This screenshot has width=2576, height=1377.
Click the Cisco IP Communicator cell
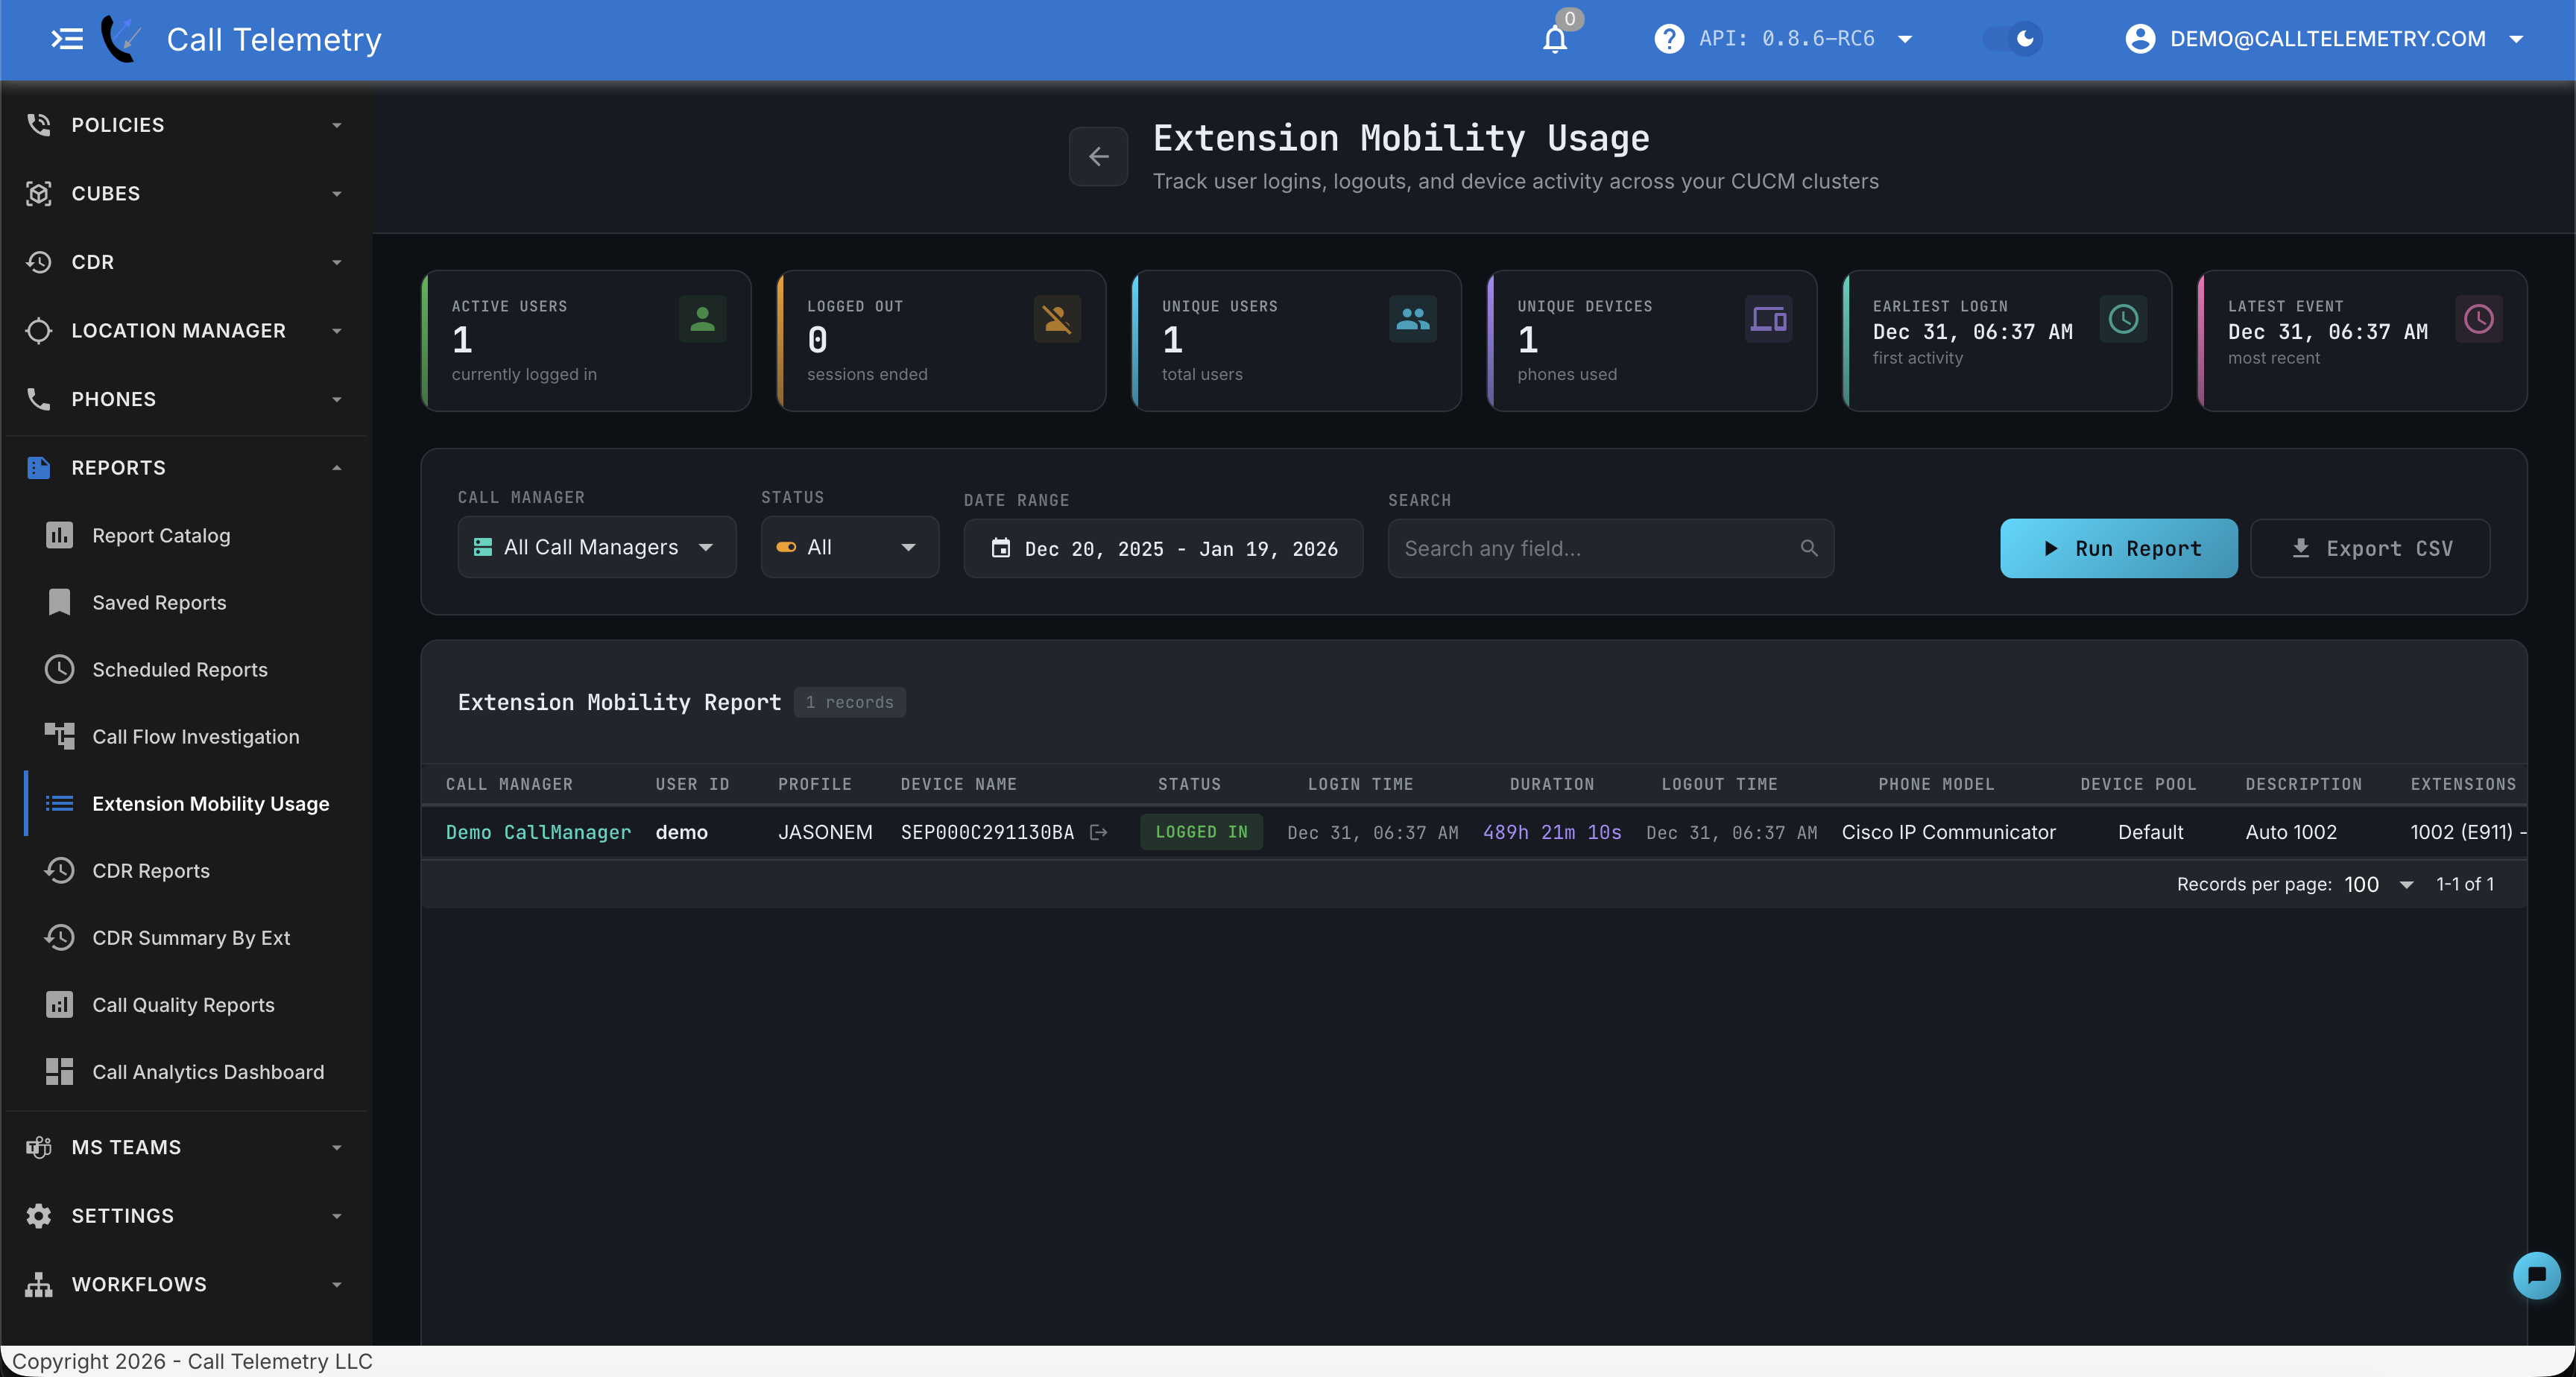point(1948,832)
